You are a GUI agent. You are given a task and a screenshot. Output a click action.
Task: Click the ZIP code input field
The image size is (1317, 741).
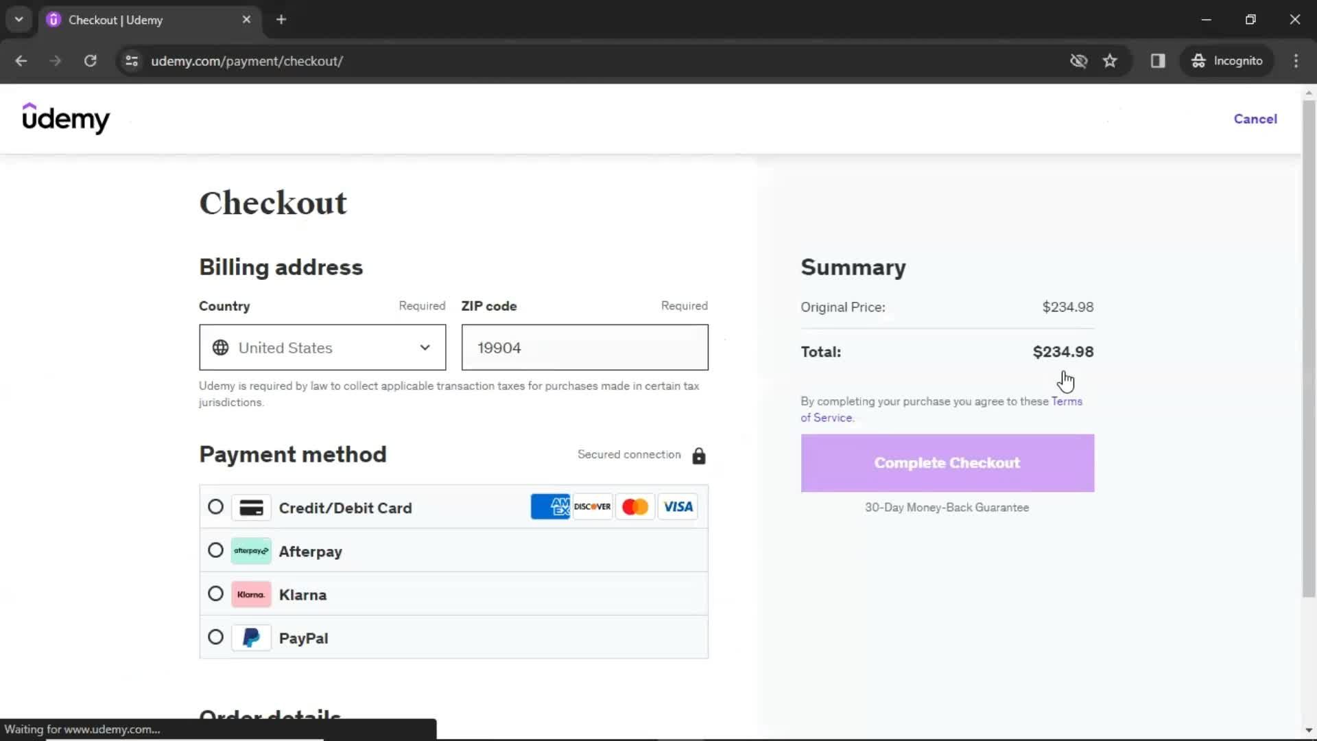click(584, 347)
